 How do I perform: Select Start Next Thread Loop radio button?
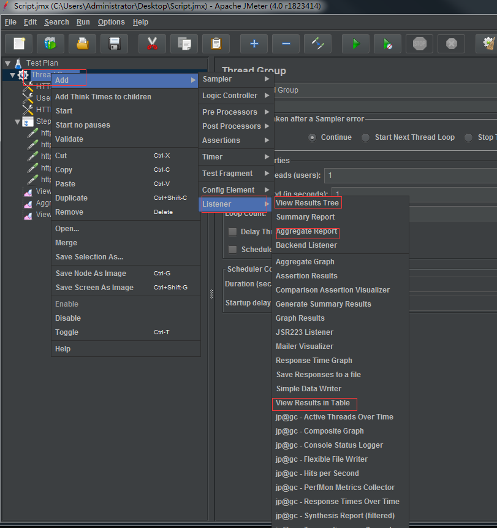point(365,137)
